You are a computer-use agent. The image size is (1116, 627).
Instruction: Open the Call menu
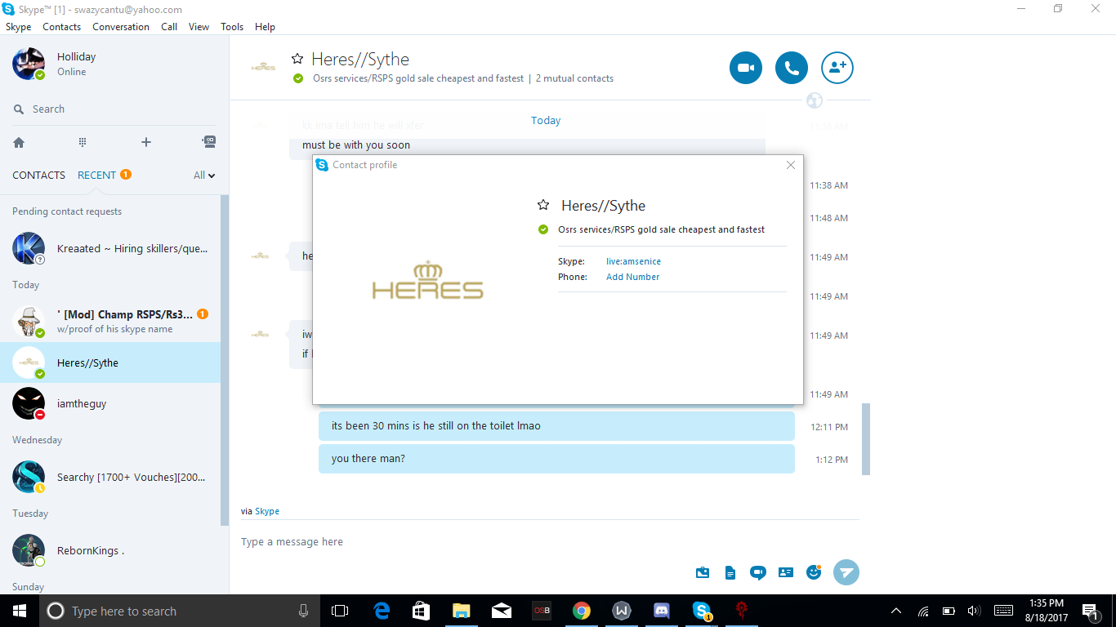pos(169,27)
